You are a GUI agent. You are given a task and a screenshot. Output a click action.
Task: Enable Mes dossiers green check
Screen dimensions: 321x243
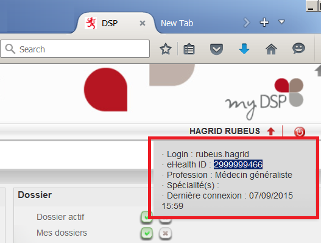pos(147,233)
